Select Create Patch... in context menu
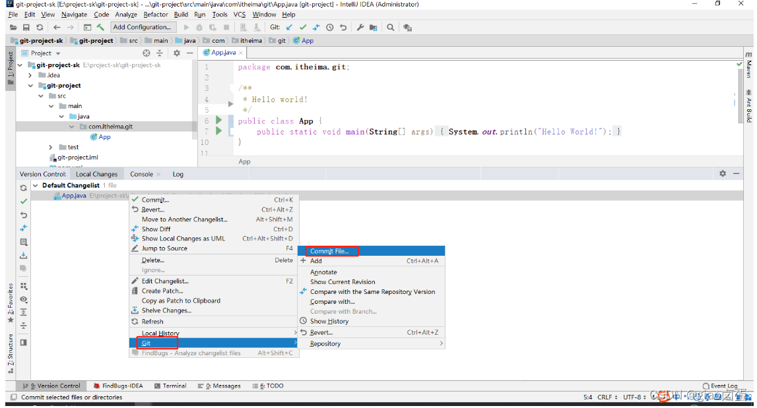 pyautogui.click(x=214, y=291)
